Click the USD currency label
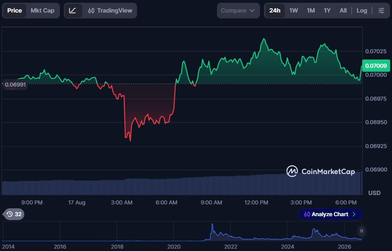 pos(374,193)
